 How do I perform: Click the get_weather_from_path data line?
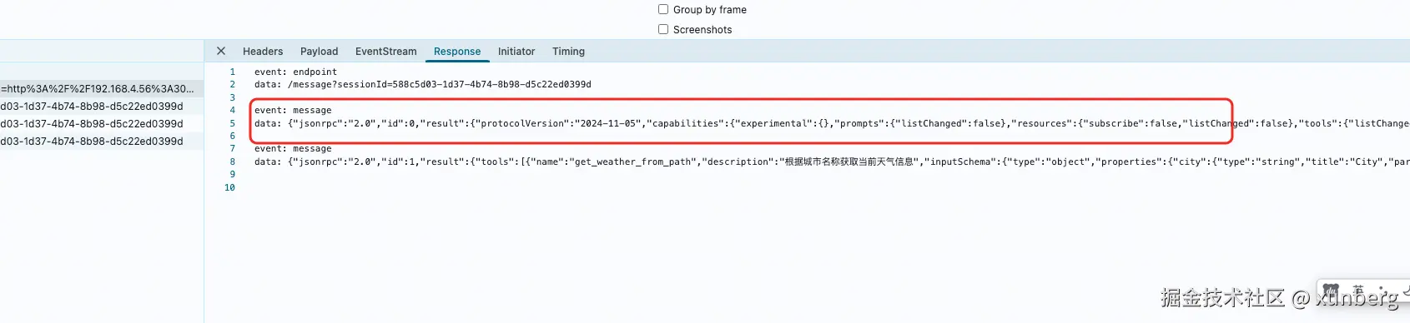tap(832, 162)
